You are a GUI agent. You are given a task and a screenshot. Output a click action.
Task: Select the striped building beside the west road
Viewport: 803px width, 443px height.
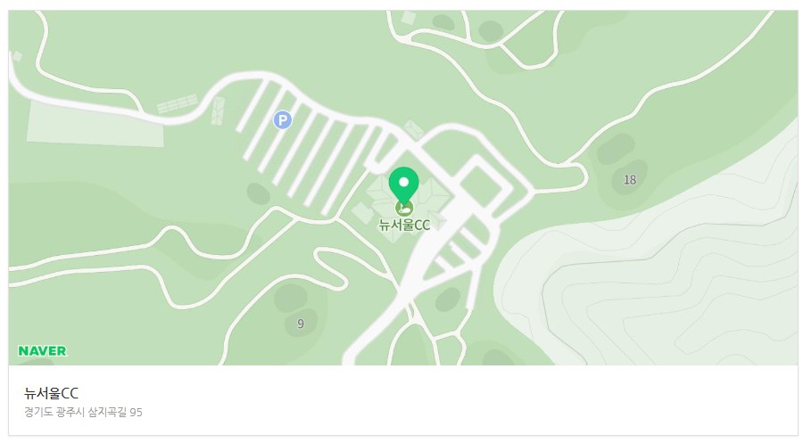(178, 103)
